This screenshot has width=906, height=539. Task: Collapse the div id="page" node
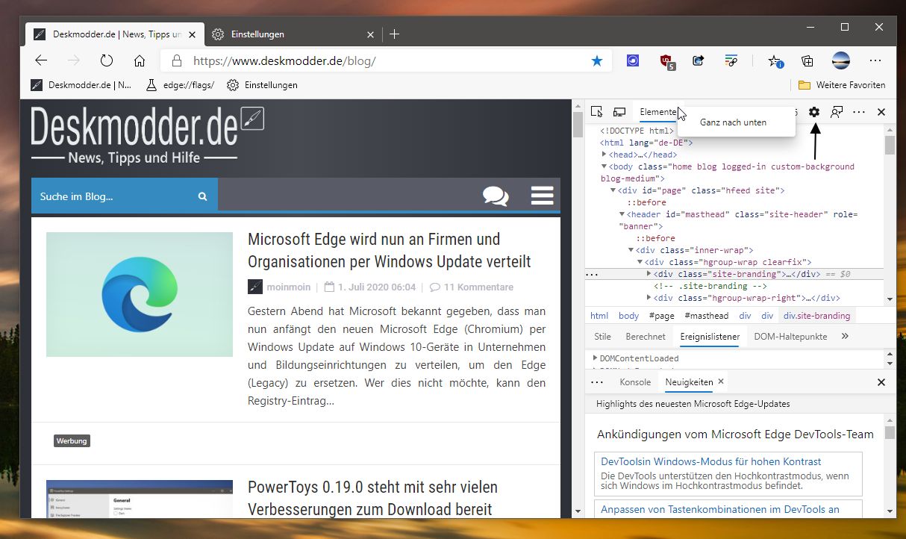[x=613, y=190]
